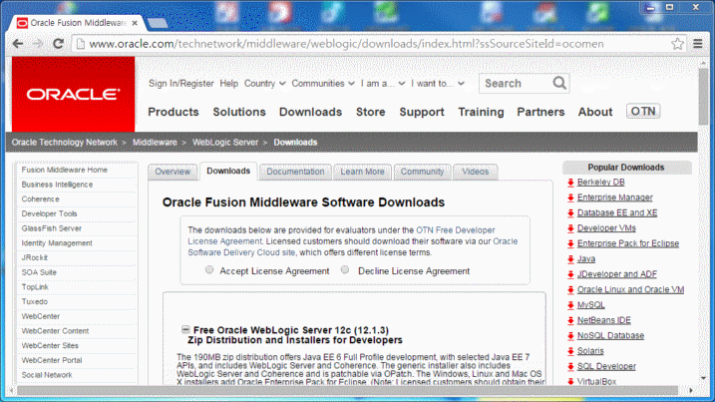
Task: Click the scroll down arrow
Action: (x=704, y=378)
